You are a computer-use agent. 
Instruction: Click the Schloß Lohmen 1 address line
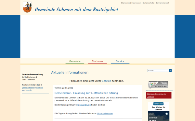[x=30, y=77]
